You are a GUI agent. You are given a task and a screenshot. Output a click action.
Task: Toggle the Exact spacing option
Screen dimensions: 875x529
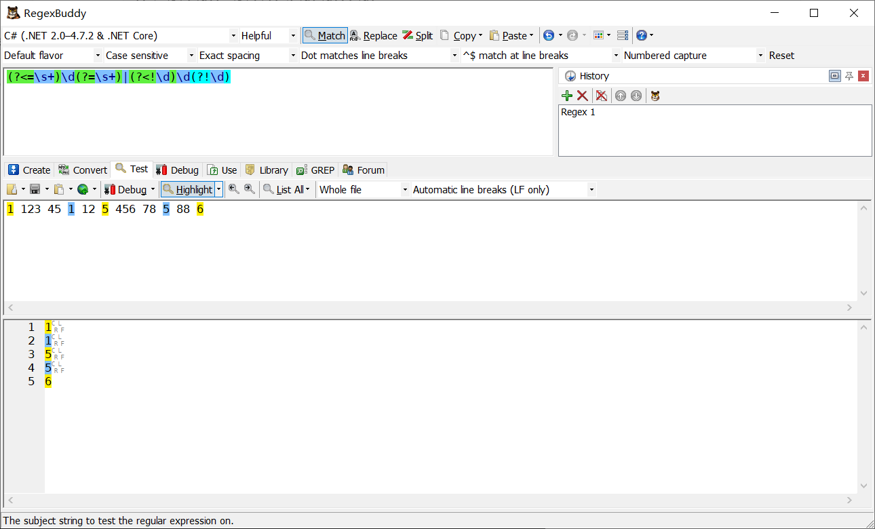[x=248, y=56]
